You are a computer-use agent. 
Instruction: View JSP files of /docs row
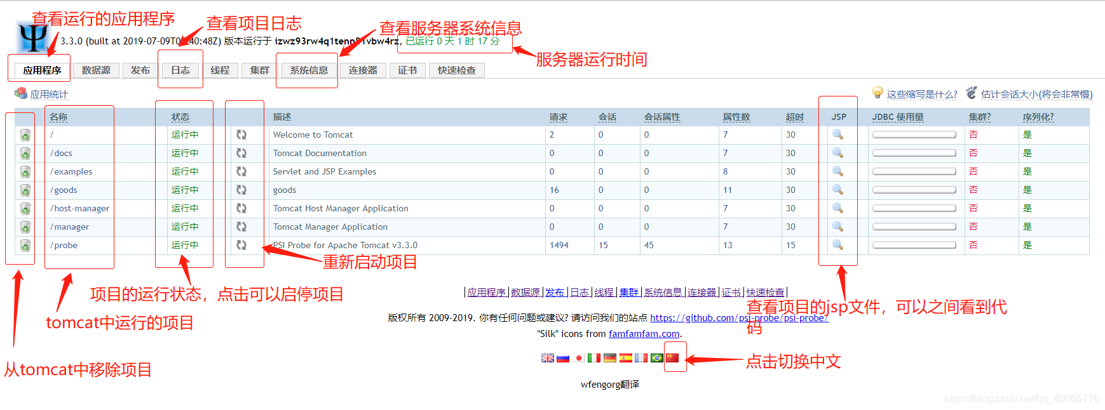[837, 153]
